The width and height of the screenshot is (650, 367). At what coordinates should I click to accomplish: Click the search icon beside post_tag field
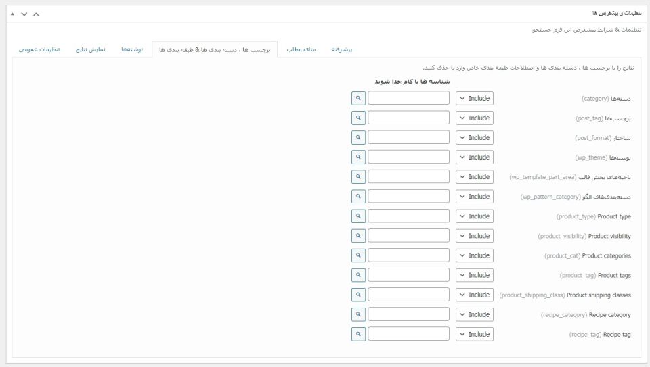(359, 118)
